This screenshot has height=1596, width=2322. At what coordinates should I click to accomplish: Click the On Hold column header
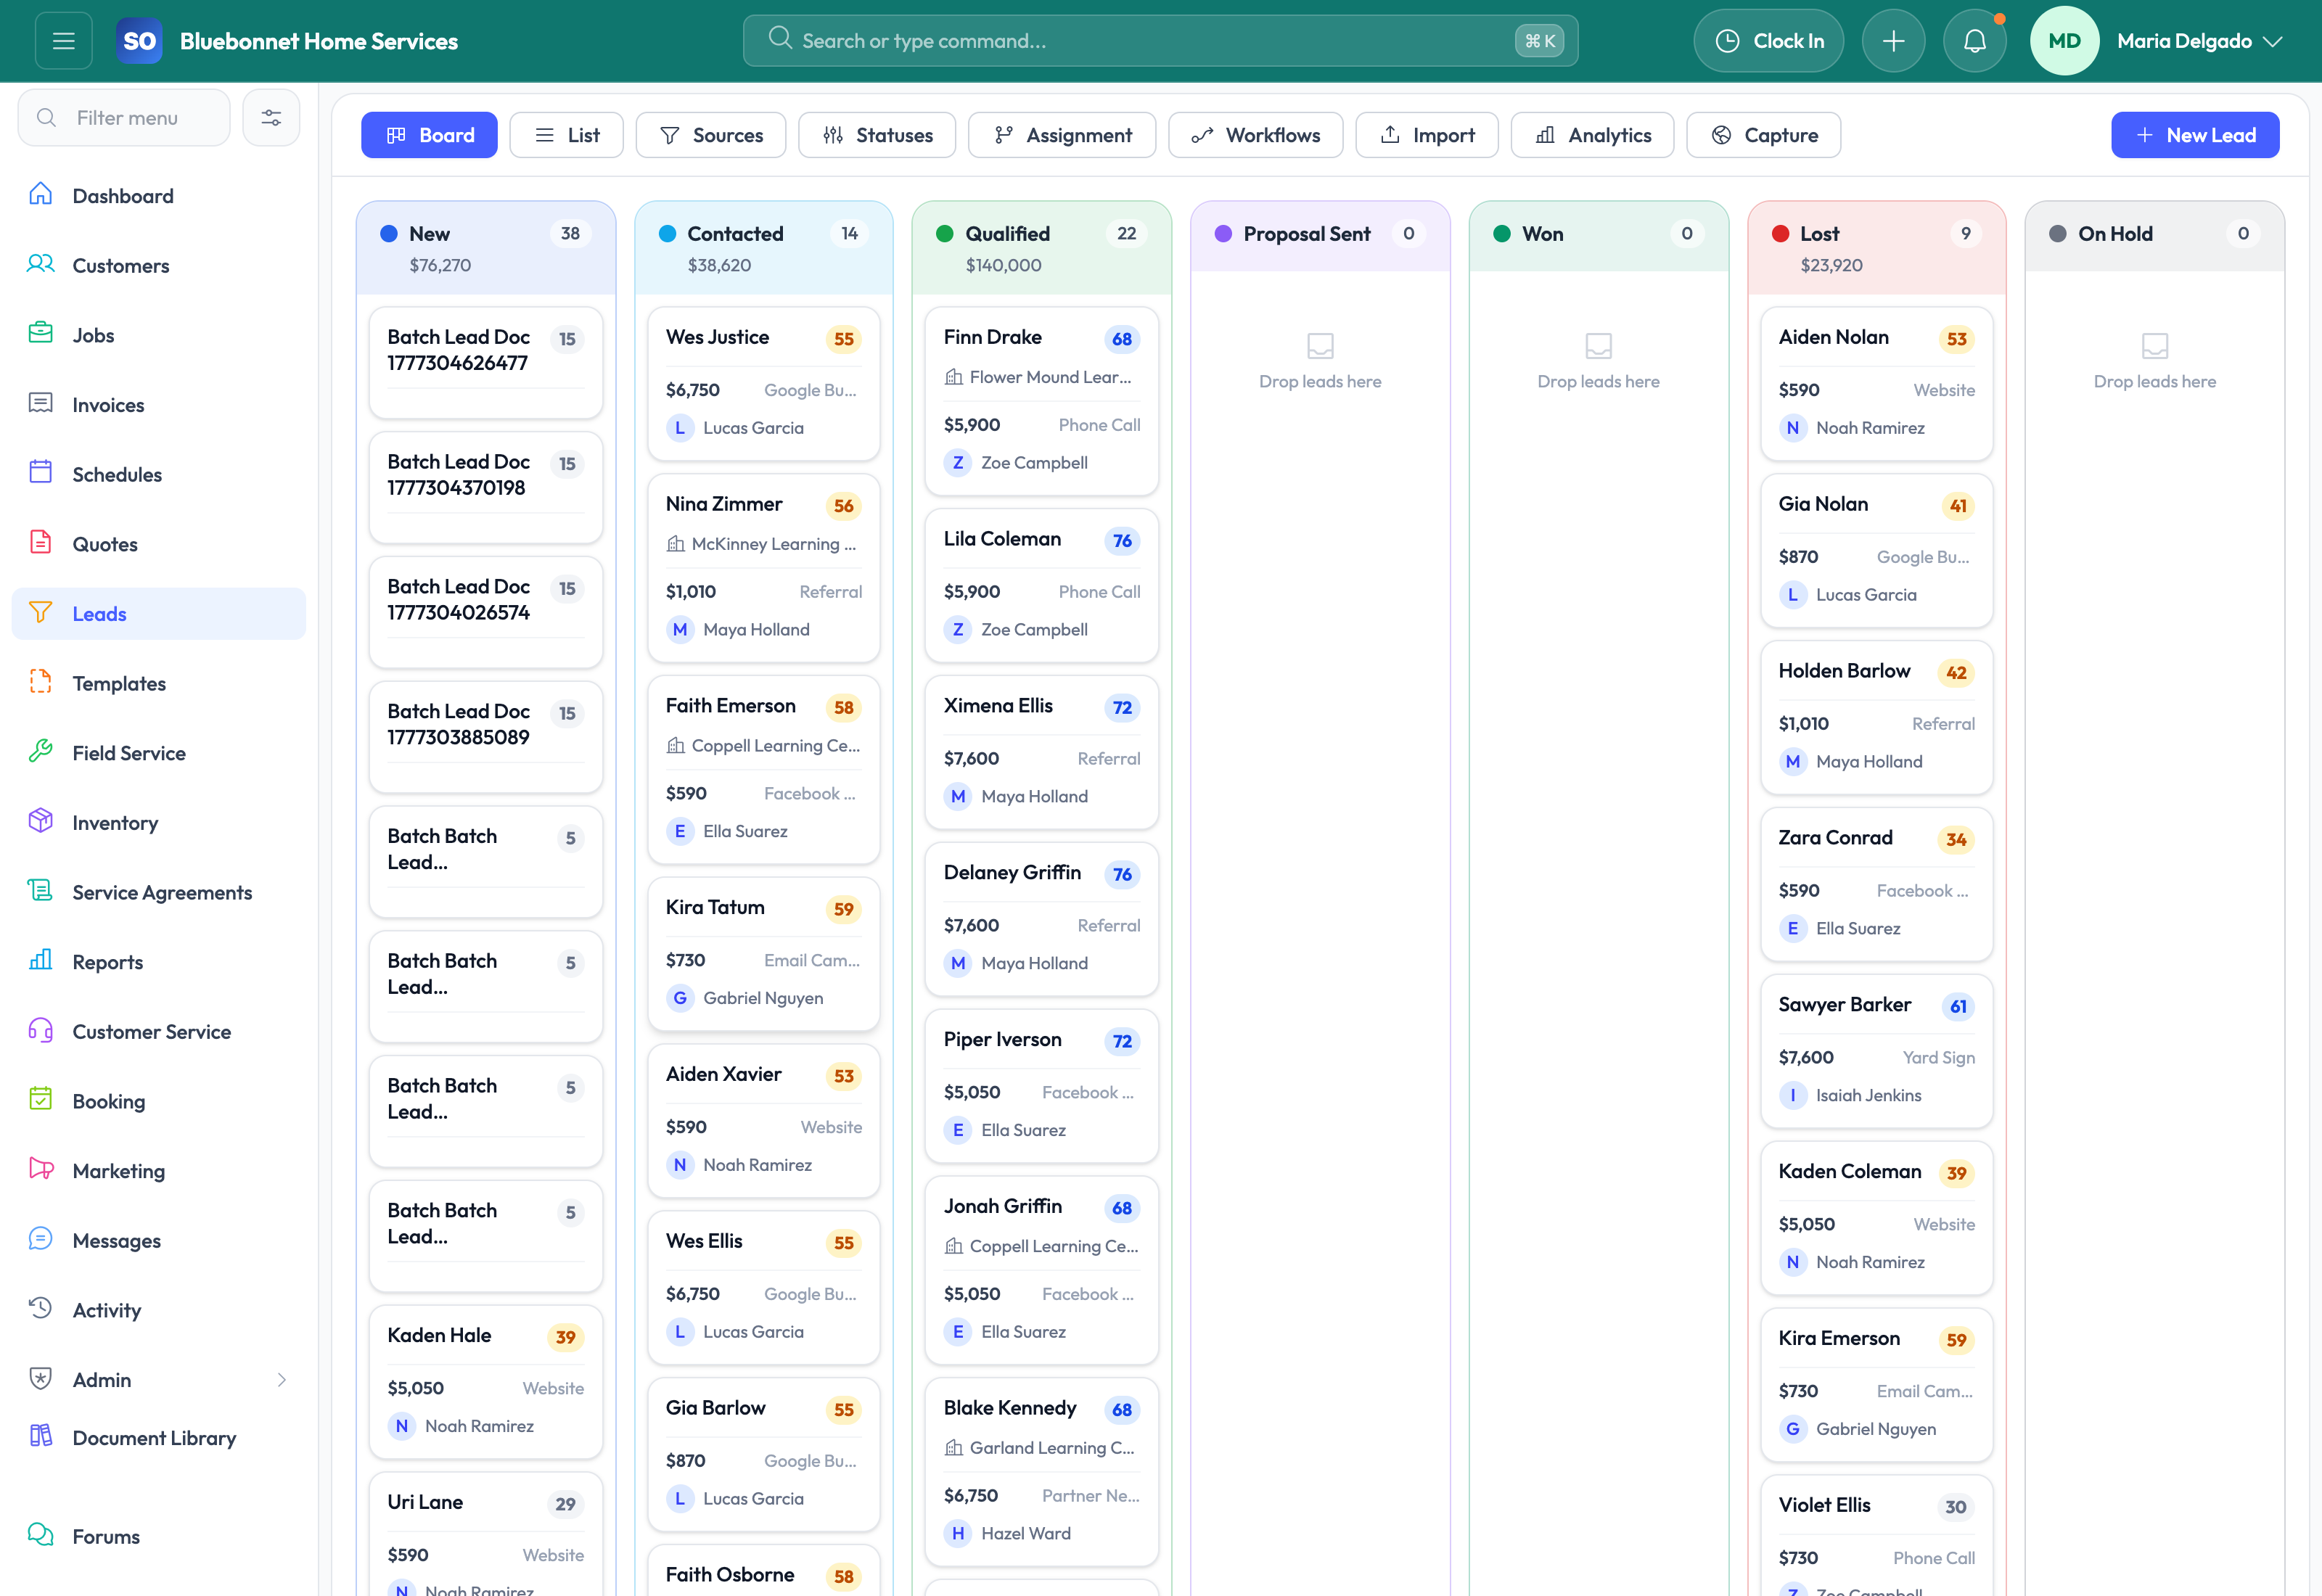(x=2154, y=235)
